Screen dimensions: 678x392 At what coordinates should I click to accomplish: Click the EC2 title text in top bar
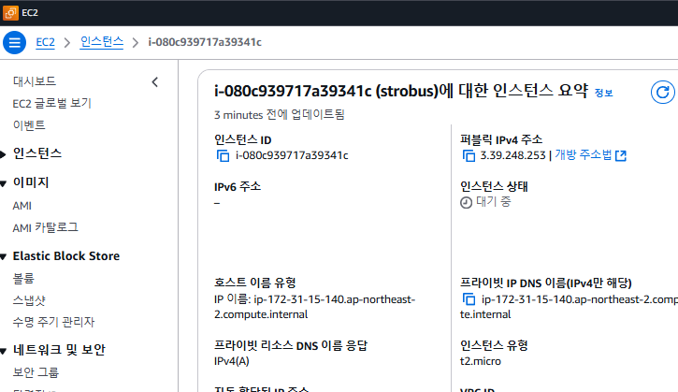click(30, 13)
